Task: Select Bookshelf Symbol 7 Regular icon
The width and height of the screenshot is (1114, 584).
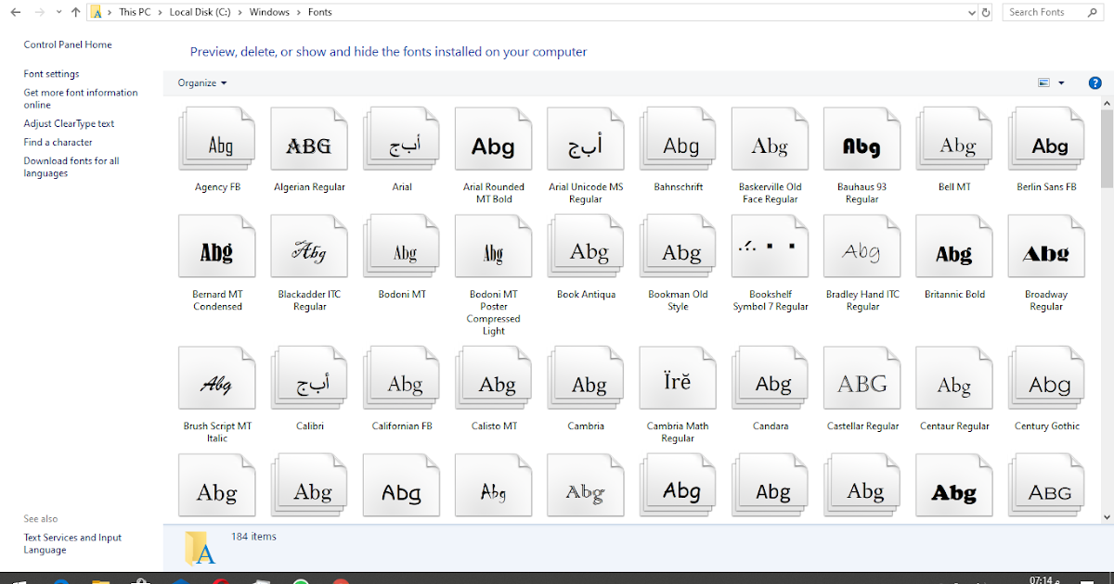Action: (771, 247)
